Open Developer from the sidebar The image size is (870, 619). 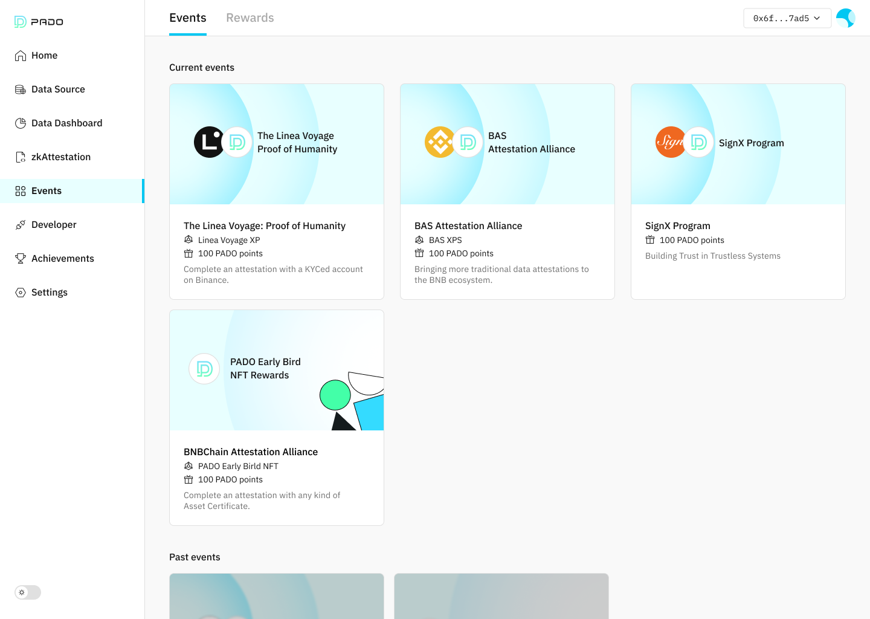click(72, 225)
